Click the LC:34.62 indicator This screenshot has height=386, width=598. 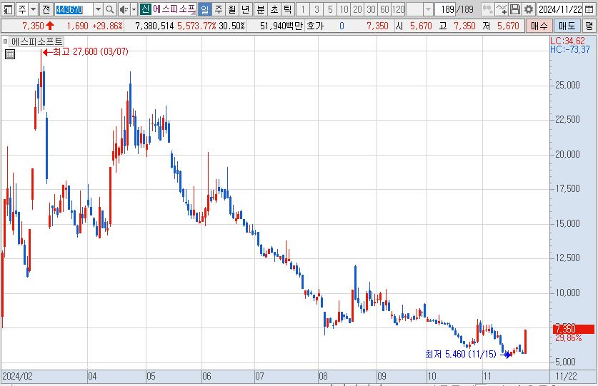click(x=567, y=41)
